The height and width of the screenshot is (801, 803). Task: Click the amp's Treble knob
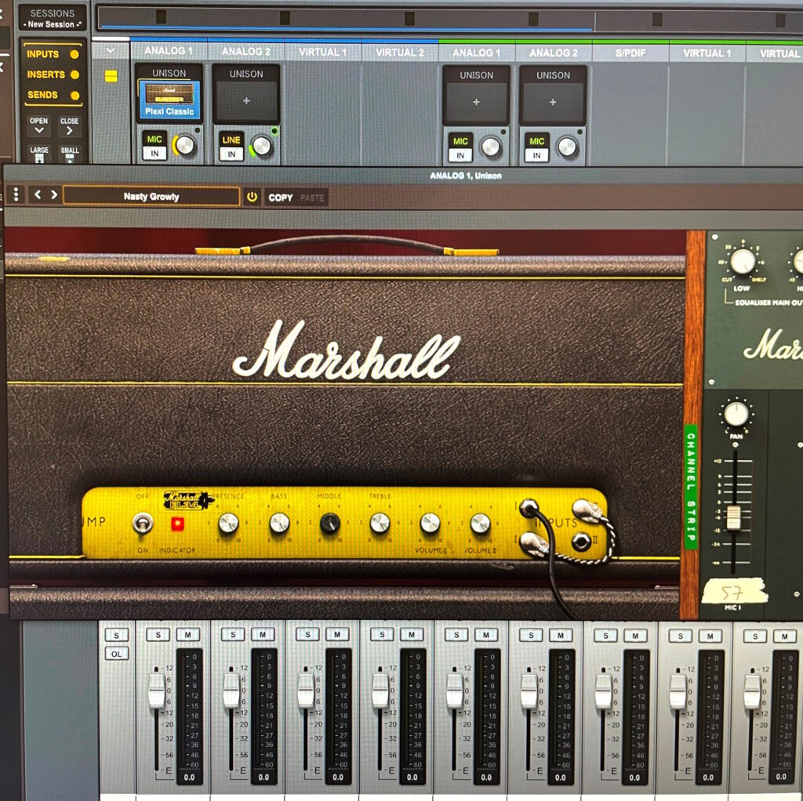pyautogui.click(x=380, y=523)
